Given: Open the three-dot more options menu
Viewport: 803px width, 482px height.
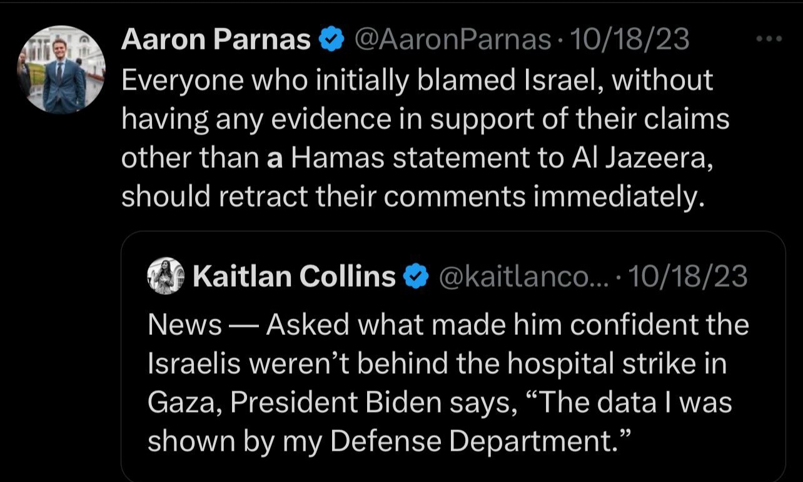Looking at the screenshot, I should [x=769, y=39].
